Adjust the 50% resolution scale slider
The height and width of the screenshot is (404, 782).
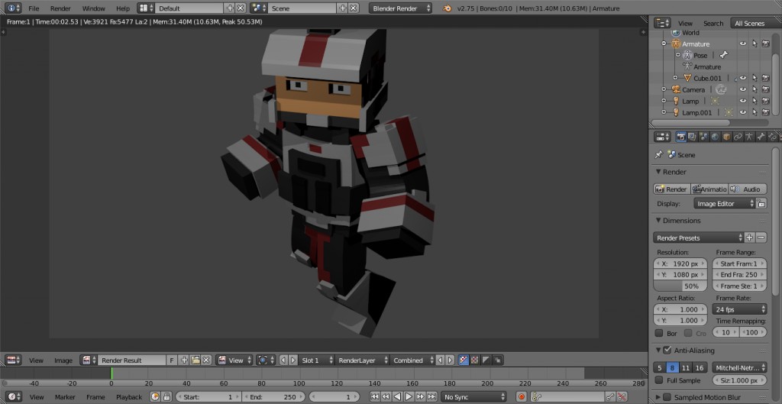[x=680, y=286]
